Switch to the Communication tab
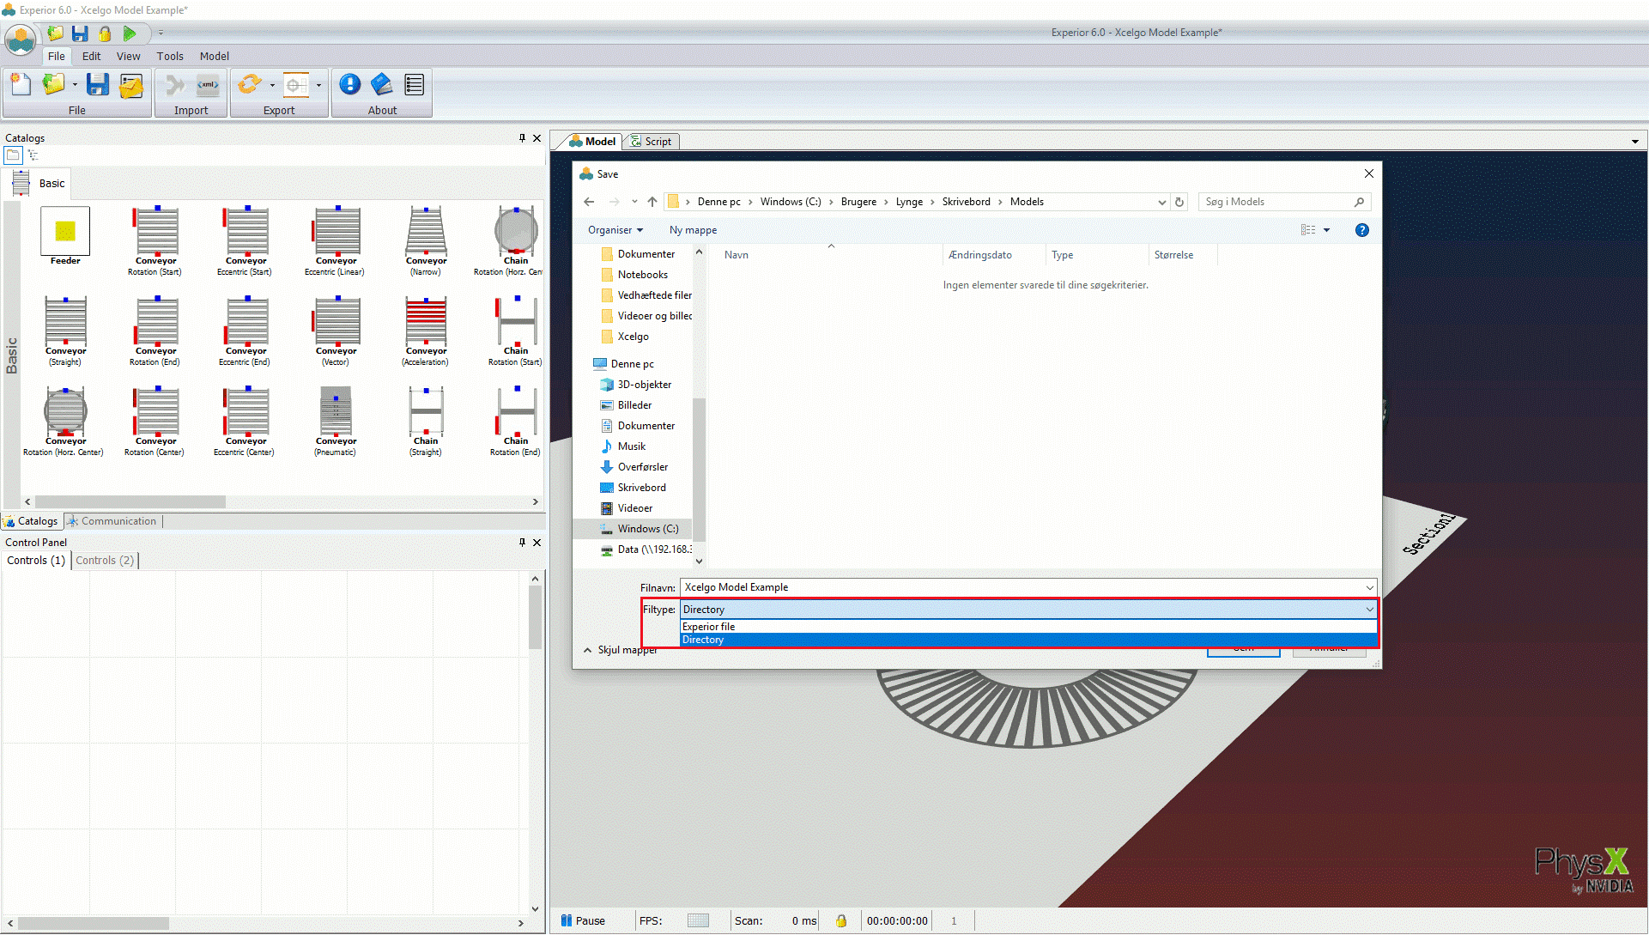 pos(112,521)
